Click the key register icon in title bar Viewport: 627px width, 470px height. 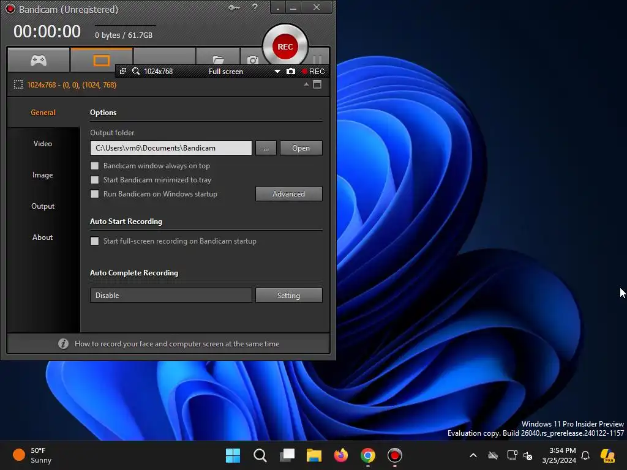coord(234,7)
